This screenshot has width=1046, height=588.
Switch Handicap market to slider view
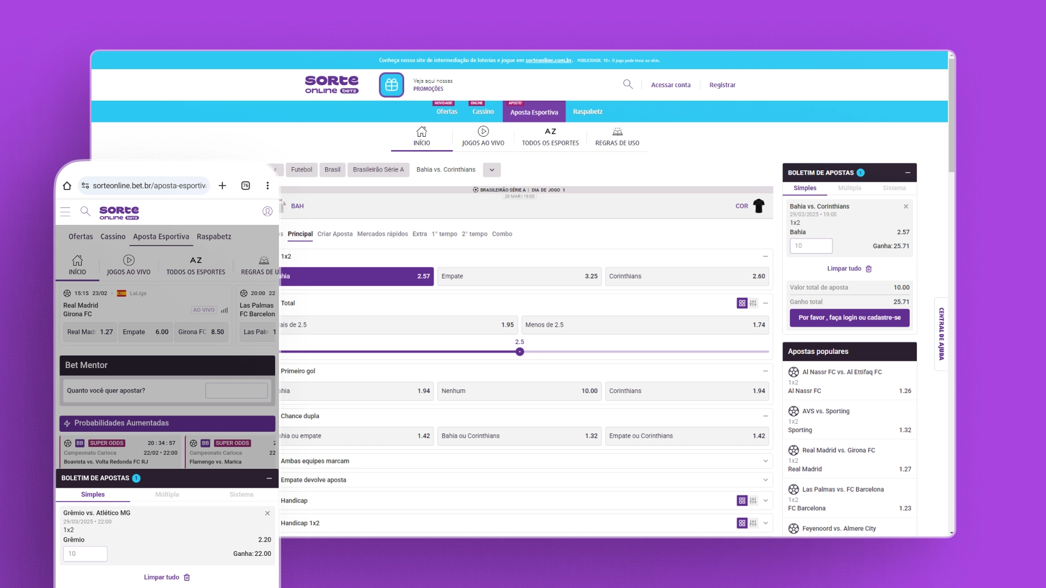click(x=753, y=501)
